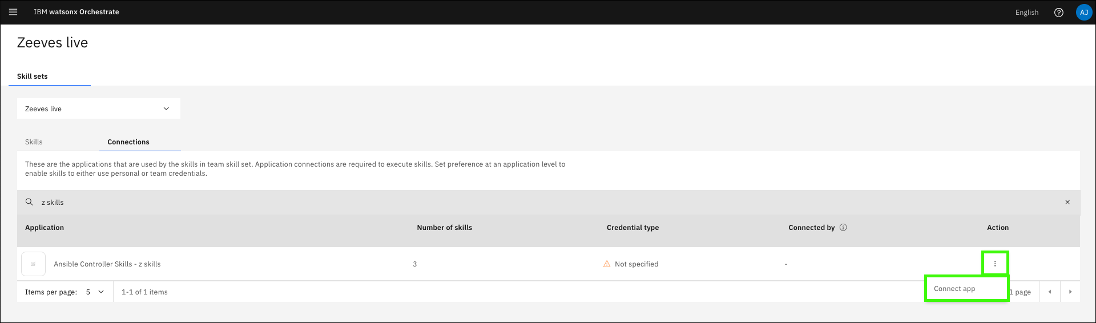Open the AJ user avatar menu

pyautogui.click(x=1083, y=13)
